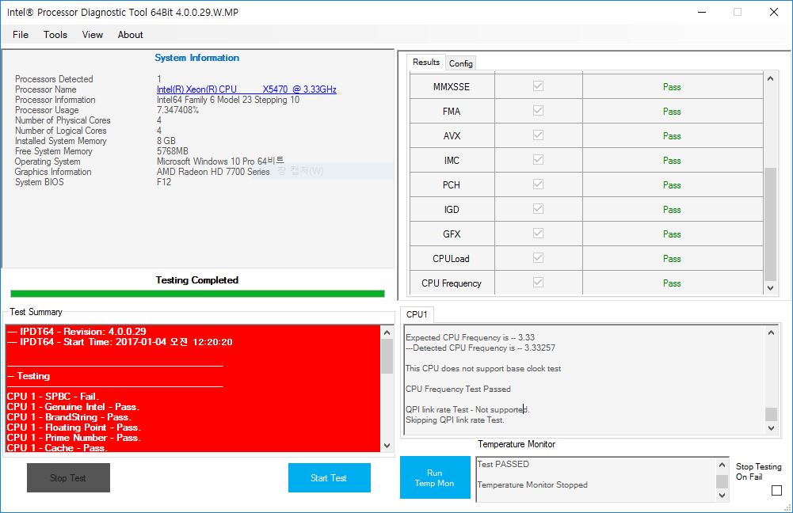Toggle the MMXSSE test checkbox

538,86
